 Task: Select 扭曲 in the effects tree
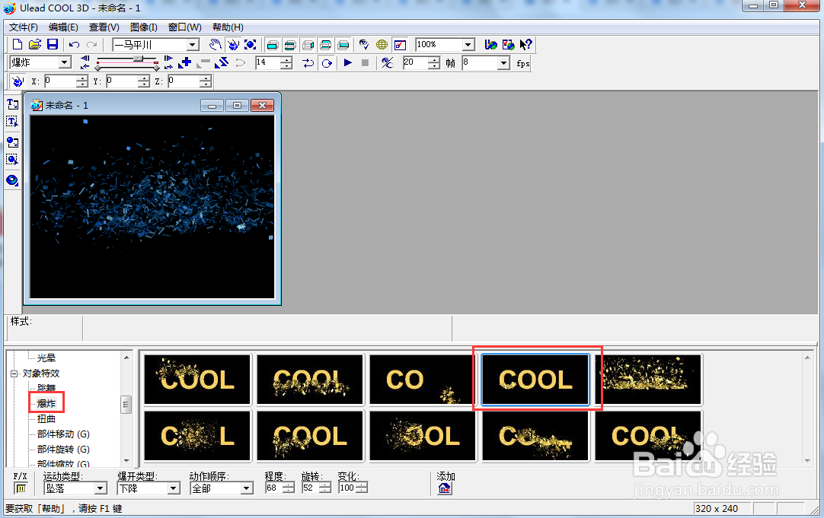(46, 419)
